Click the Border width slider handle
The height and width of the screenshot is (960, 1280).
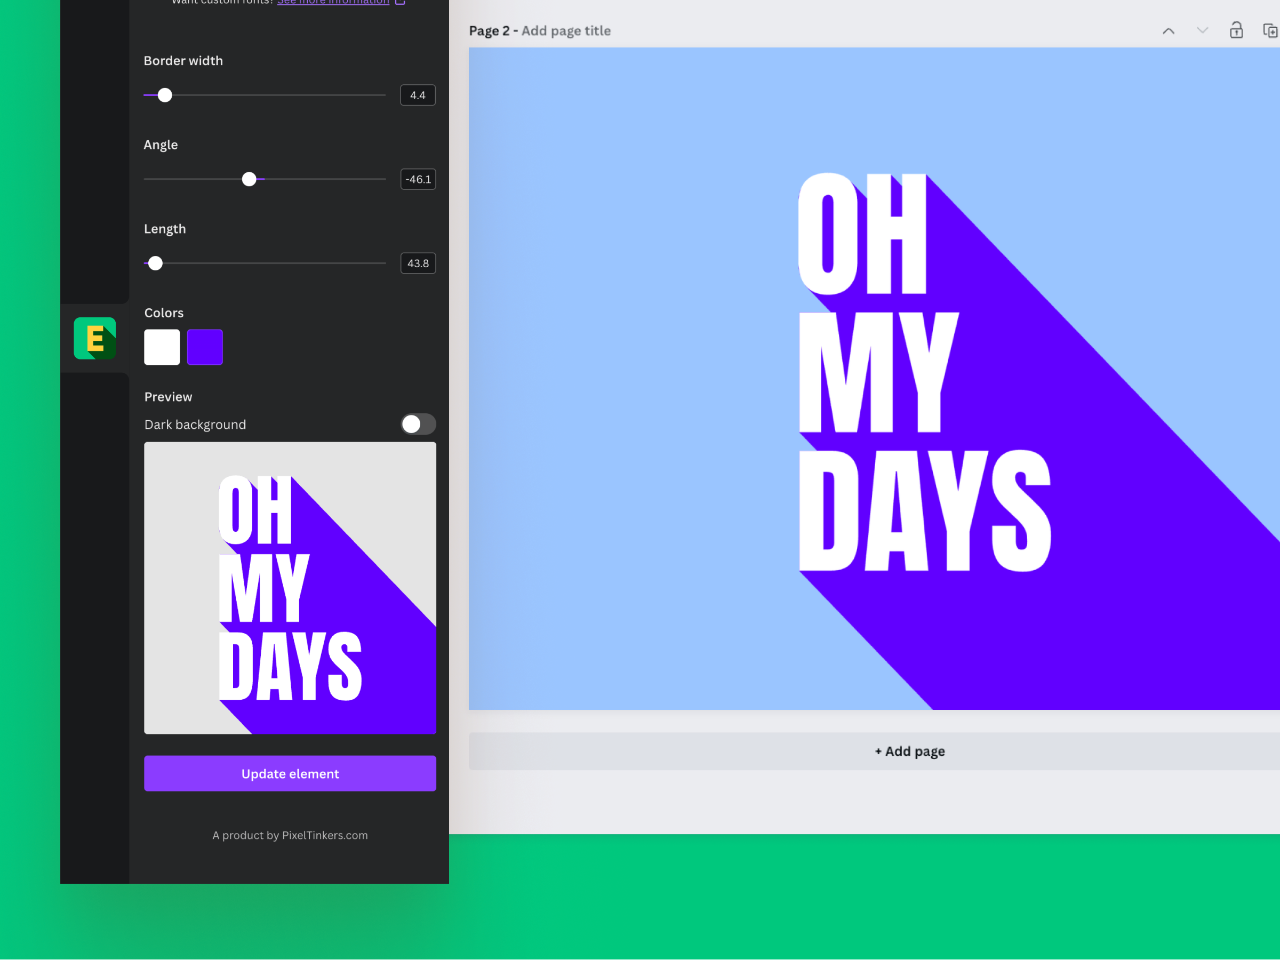pyautogui.click(x=165, y=95)
